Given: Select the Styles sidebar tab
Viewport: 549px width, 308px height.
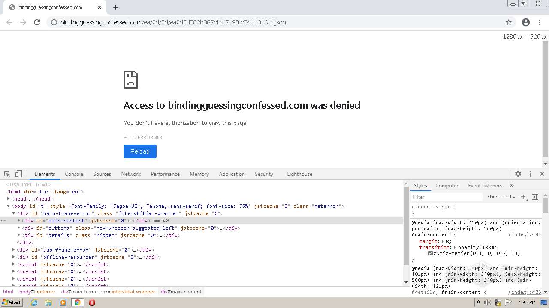Looking at the screenshot, I should [x=420, y=186].
